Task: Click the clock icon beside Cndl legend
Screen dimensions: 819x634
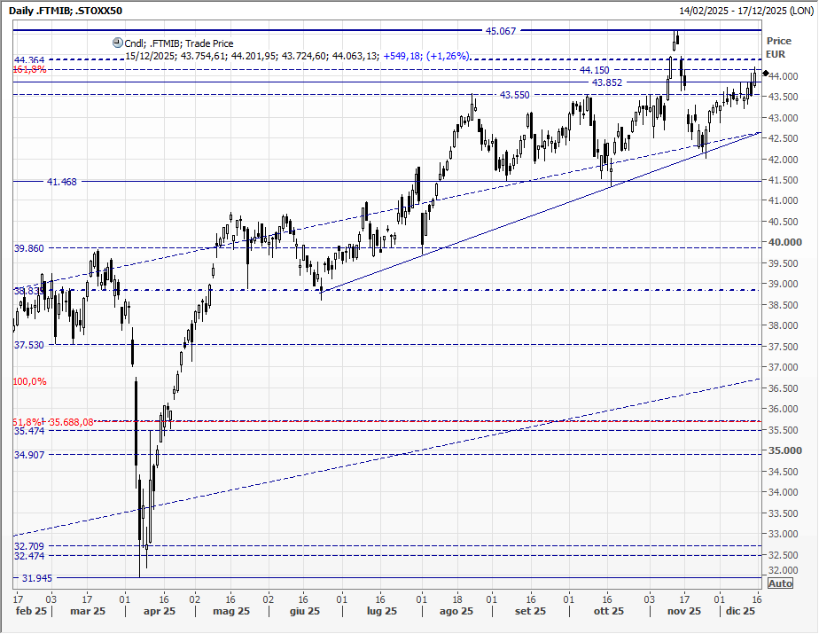Action: pos(117,43)
